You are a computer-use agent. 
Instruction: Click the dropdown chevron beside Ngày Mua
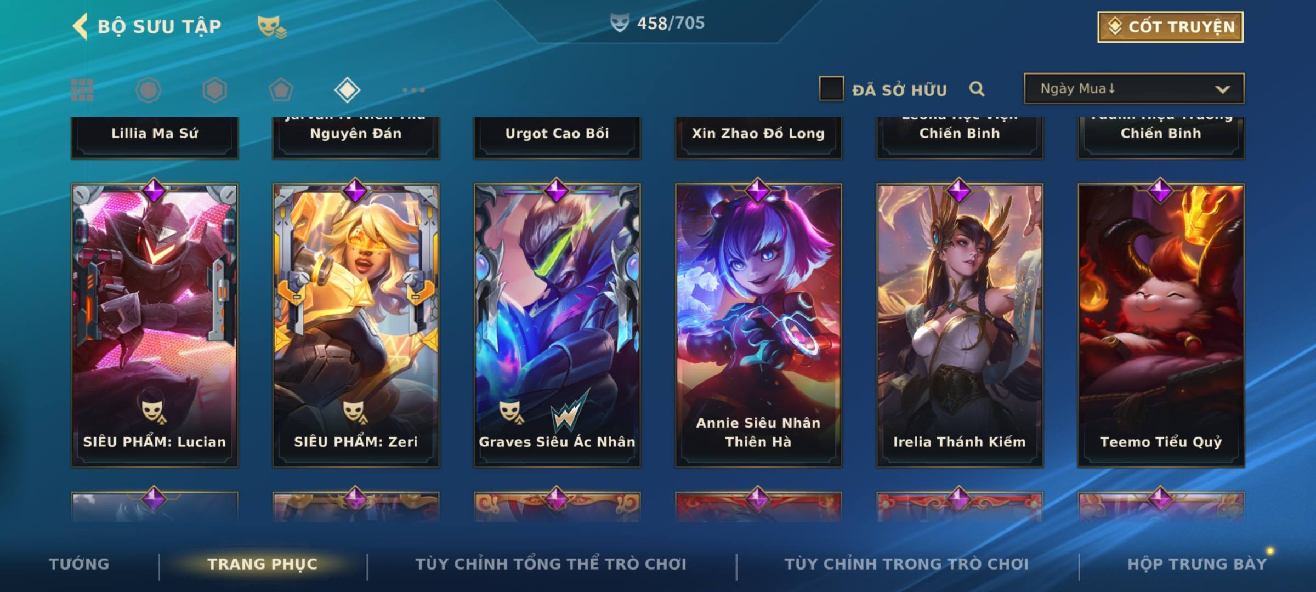tap(1222, 89)
